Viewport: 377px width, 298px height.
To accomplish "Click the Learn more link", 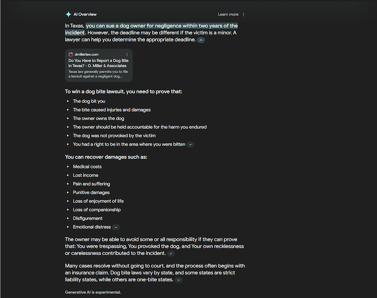I will (228, 14).
